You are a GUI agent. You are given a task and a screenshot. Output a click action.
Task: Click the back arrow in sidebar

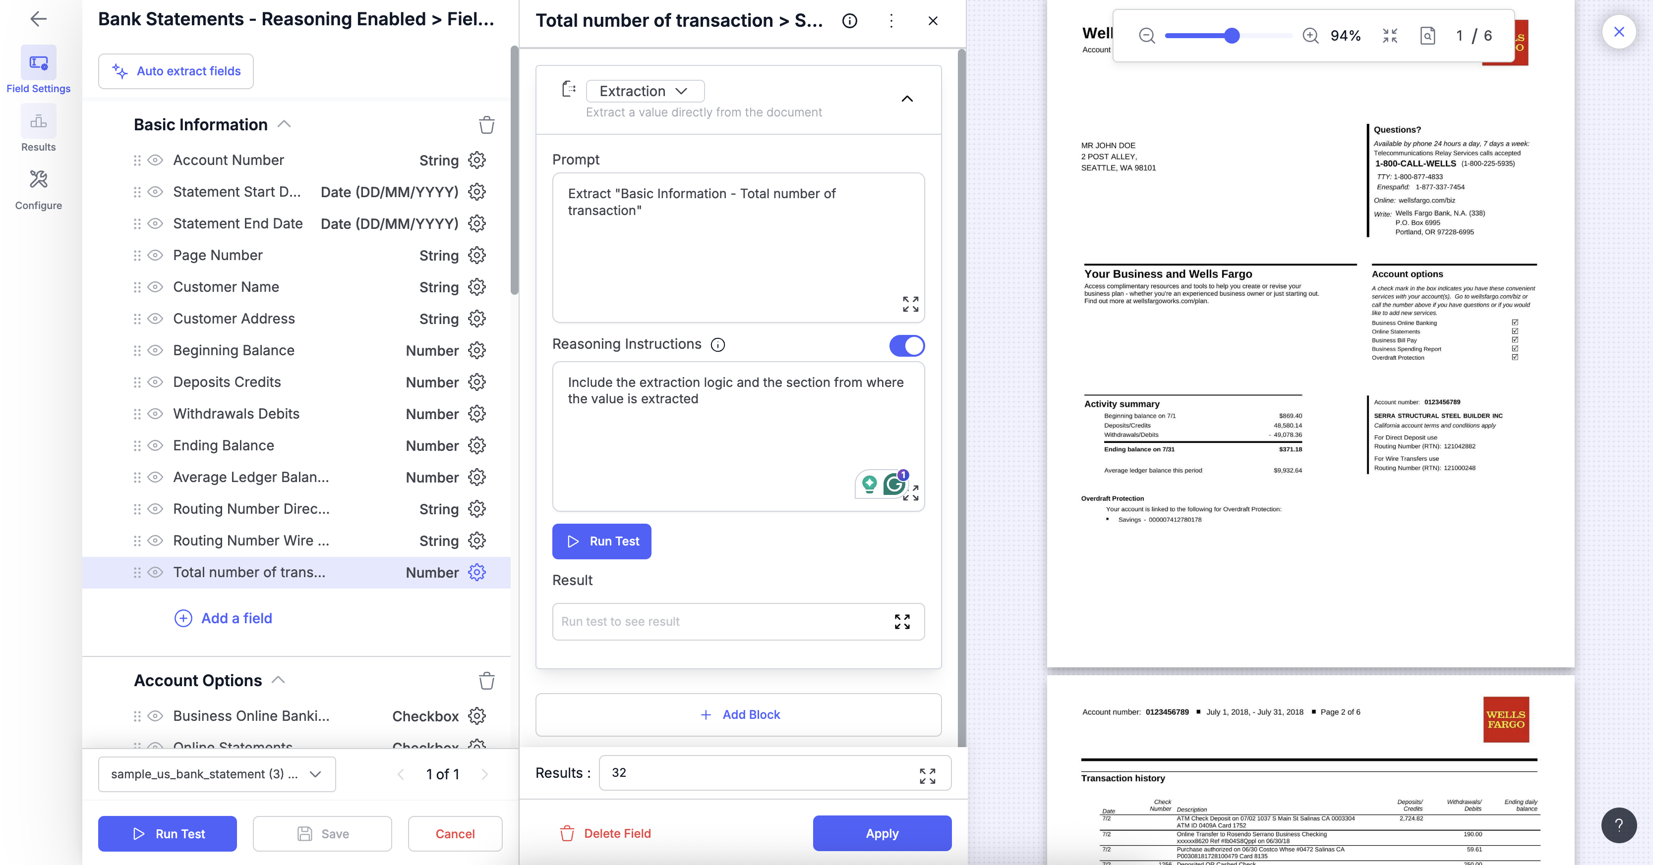(x=39, y=19)
